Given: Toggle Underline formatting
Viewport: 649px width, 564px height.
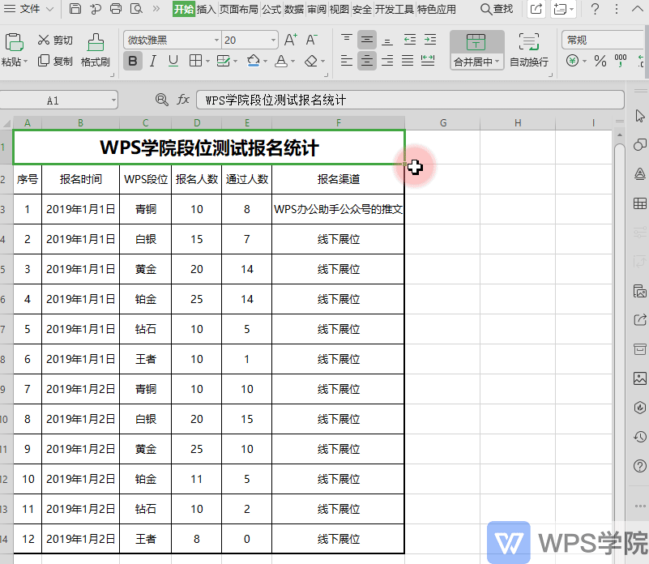Looking at the screenshot, I should coord(173,62).
